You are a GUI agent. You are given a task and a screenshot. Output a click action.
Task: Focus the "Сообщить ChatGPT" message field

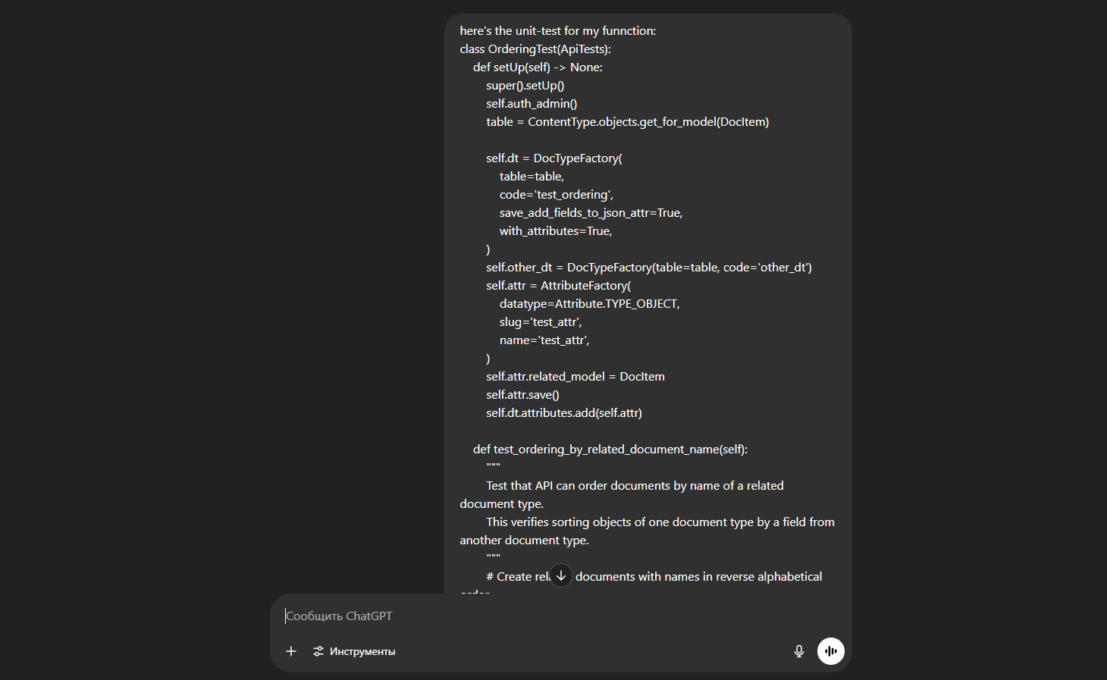point(531,616)
